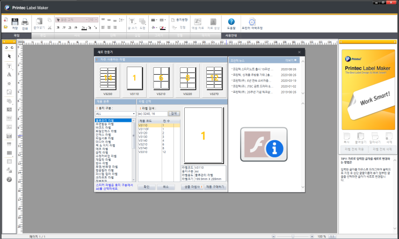Viewport: 399px width, 239px height.
Task: Click the line color pen swatch in ribbon
Action: pos(163,28)
